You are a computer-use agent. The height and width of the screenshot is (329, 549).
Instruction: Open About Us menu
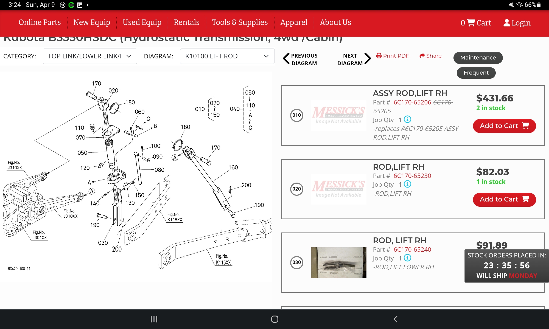[x=335, y=22]
